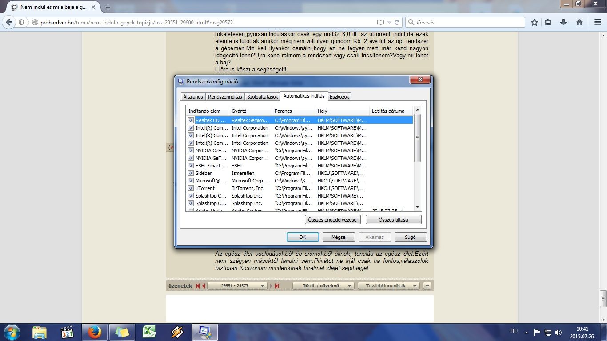Sort by the Gyártó column header

coord(251,111)
